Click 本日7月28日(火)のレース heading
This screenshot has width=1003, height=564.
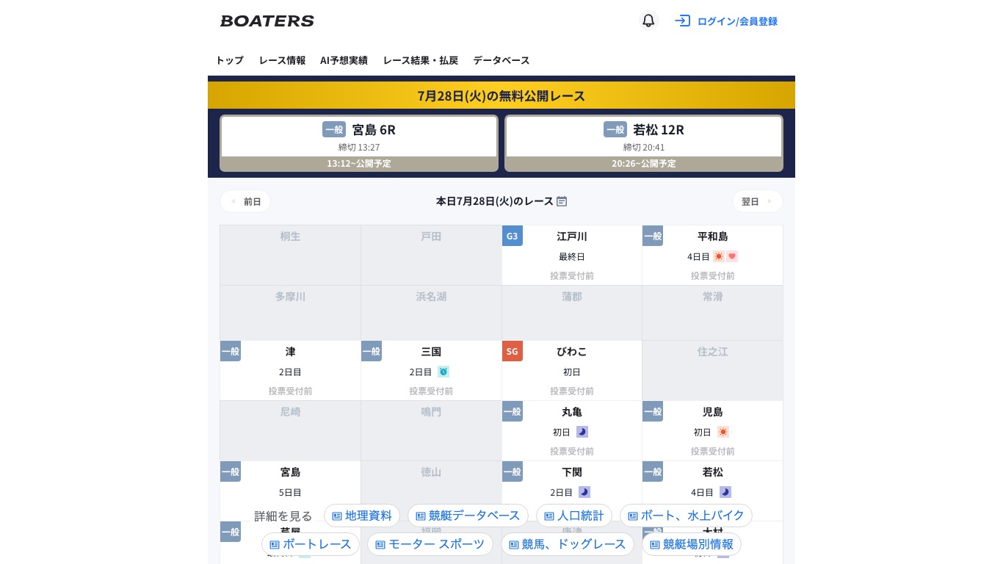pos(495,201)
